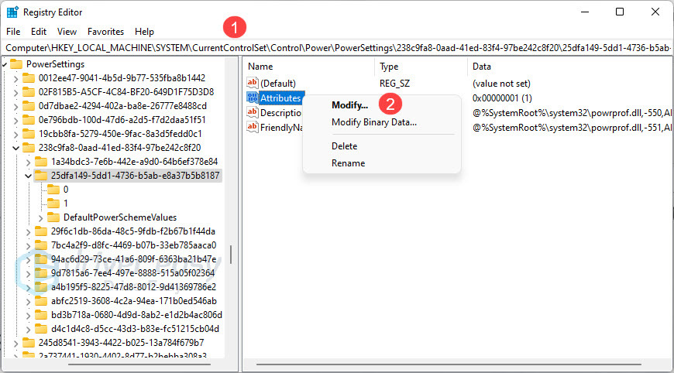
Task: Select Delete in the context menu
Action: tap(344, 146)
